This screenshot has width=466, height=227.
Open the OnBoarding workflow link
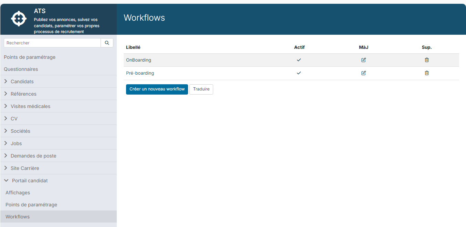(x=138, y=60)
